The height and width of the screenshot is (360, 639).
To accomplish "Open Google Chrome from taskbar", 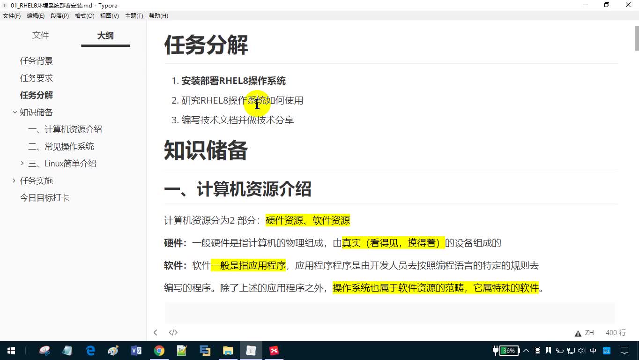I will [x=159, y=350].
